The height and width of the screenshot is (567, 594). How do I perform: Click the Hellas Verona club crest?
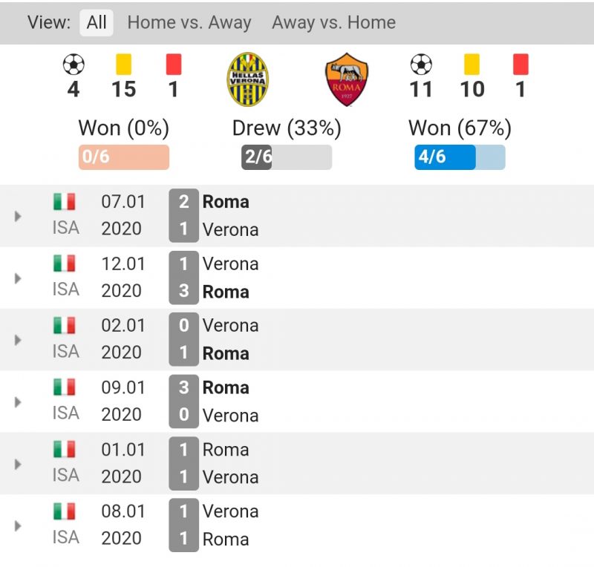248,79
